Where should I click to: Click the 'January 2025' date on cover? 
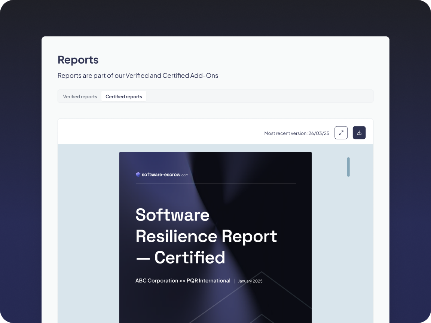coord(250,281)
